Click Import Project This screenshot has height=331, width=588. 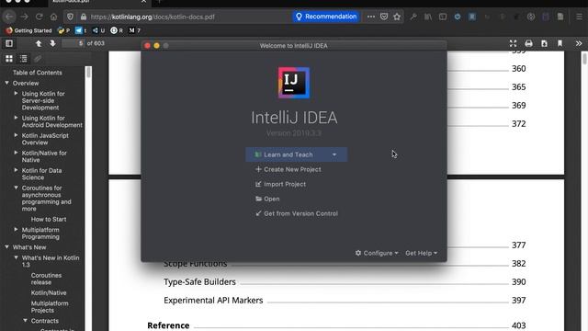pyautogui.click(x=281, y=184)
